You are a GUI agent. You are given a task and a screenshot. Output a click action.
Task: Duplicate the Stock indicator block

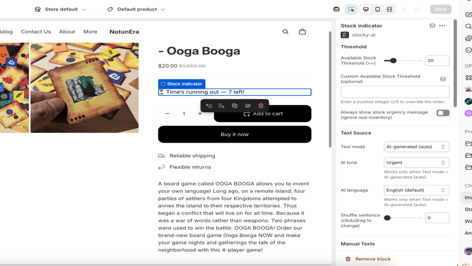point(234,106)
